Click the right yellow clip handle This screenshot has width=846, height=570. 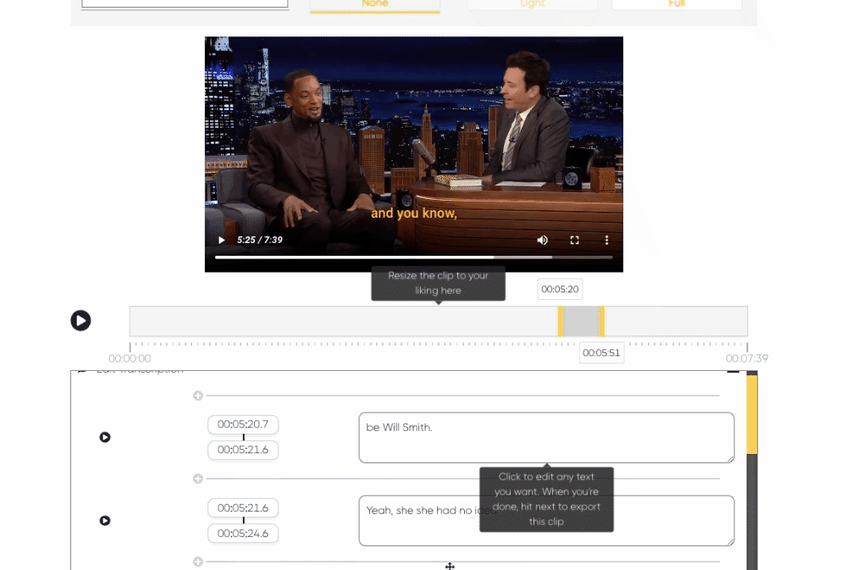click(601, 321)
